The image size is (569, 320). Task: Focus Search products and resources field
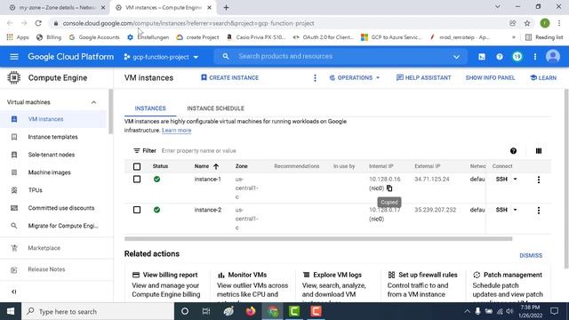click(341, 57)
